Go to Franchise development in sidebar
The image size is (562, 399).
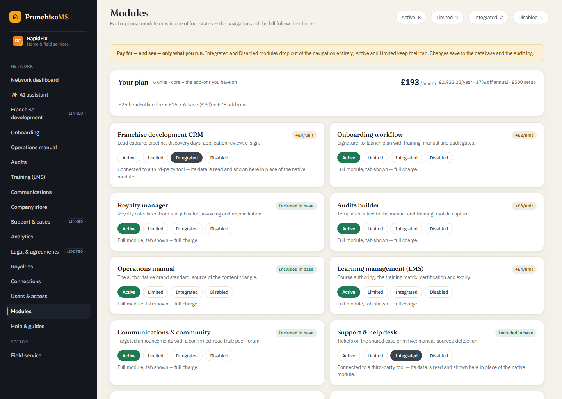point(48,113)
